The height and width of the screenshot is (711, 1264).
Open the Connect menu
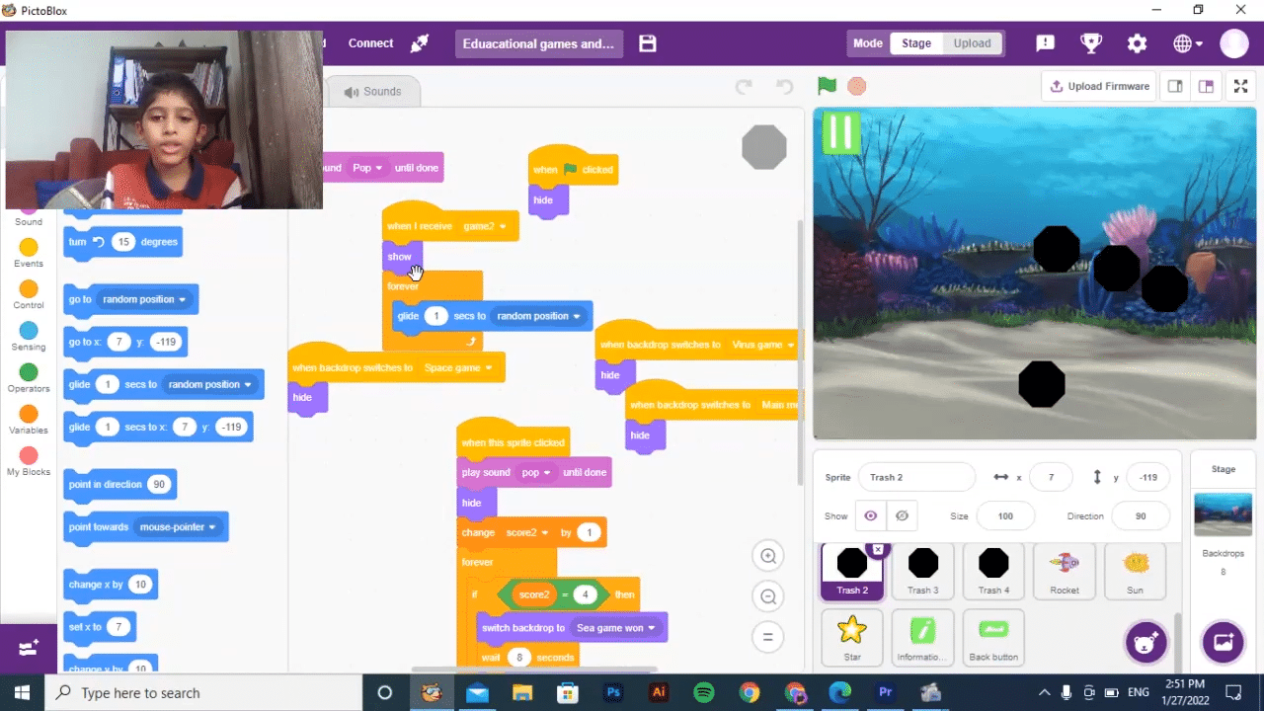click(370, 43)
